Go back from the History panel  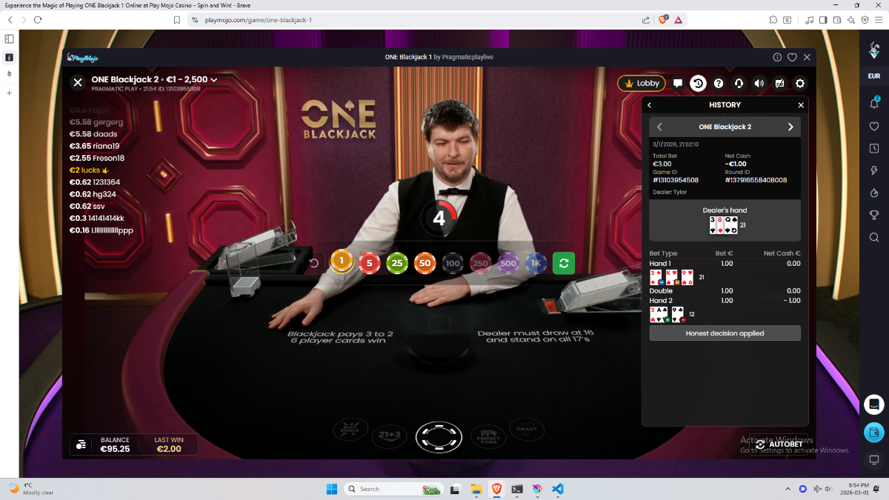pos(650,105)
